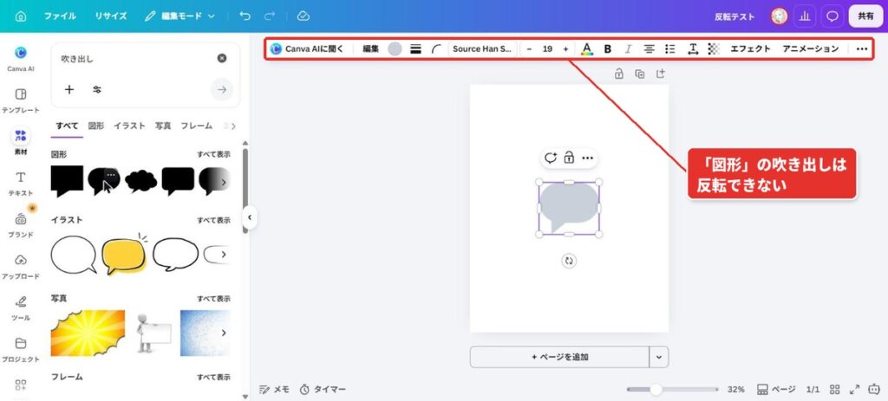
Task: Select the 図形 tab
Action: pos(95,126)
